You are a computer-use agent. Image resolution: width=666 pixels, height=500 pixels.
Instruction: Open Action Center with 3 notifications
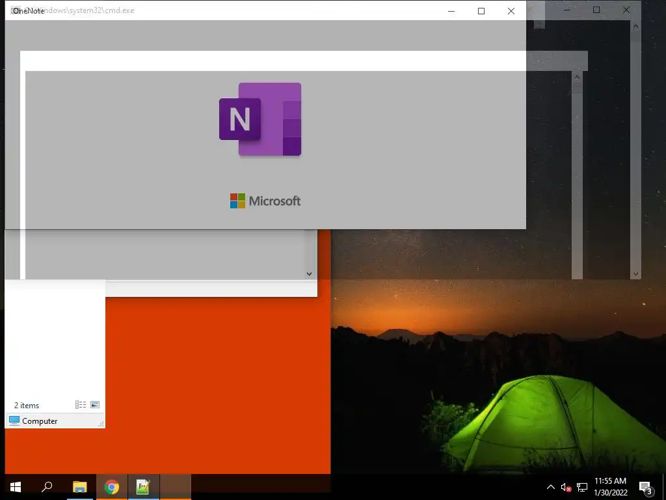pyautogui.click(x=645, y=487)
